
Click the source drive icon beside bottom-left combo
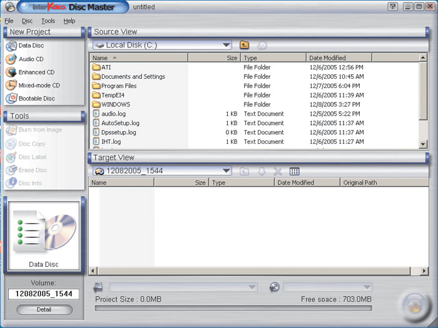tap(98, 287)
